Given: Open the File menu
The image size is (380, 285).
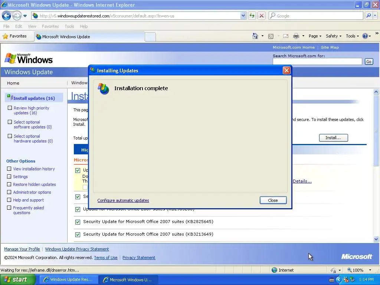Looking at the screenshot, I should (7, 26).
